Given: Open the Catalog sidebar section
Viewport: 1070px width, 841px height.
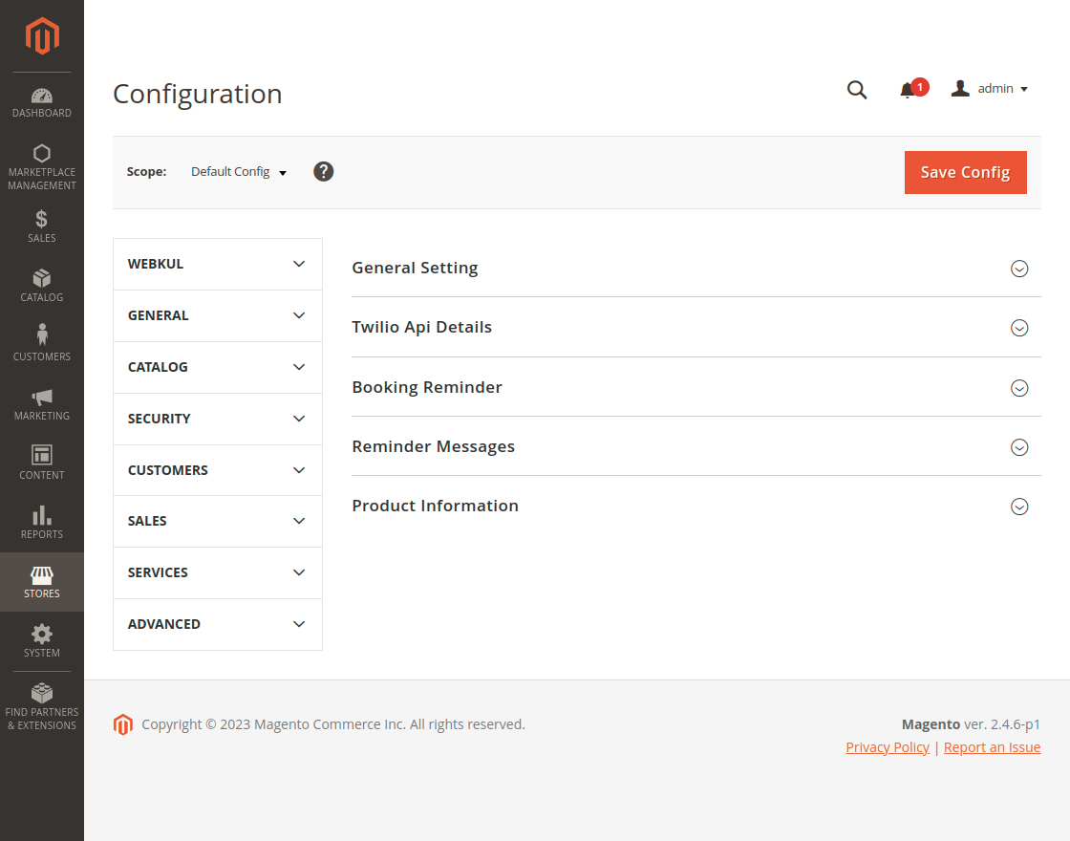Looking at the screenshot, I should (x=42, y=285).
